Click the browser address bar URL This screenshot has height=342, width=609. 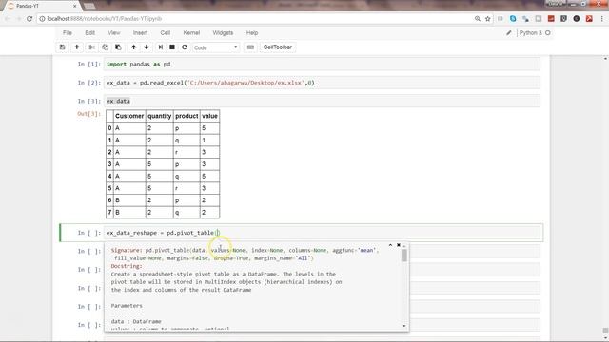[105, 19]
